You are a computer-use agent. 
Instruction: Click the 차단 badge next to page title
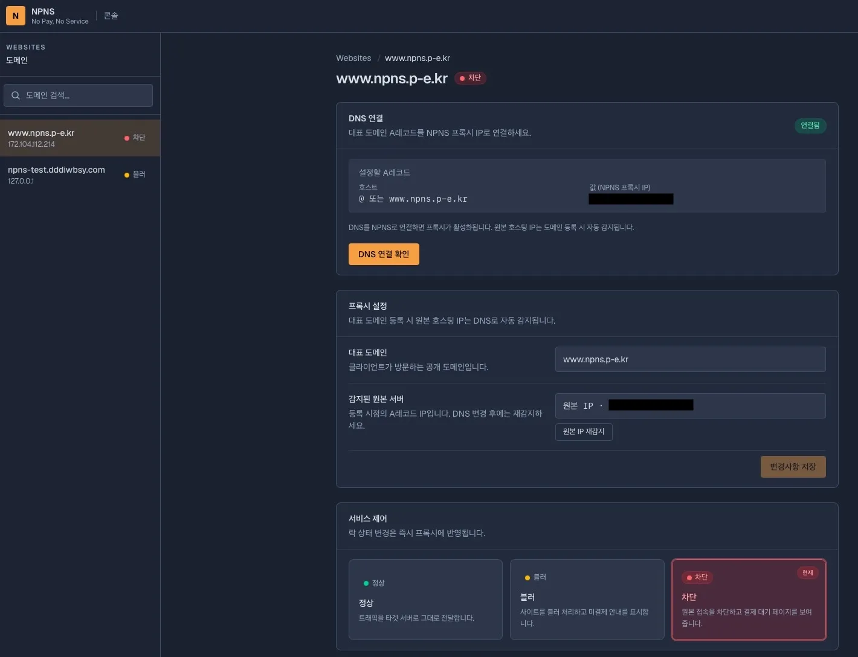(x=470, y=78)
